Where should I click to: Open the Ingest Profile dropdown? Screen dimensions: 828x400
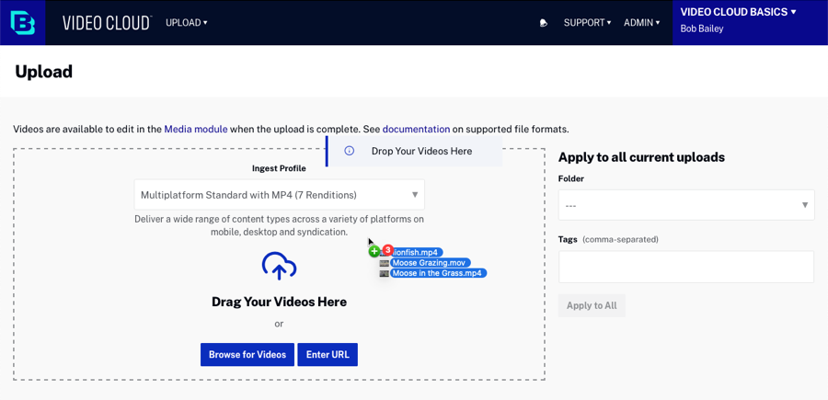coord(279,195)
